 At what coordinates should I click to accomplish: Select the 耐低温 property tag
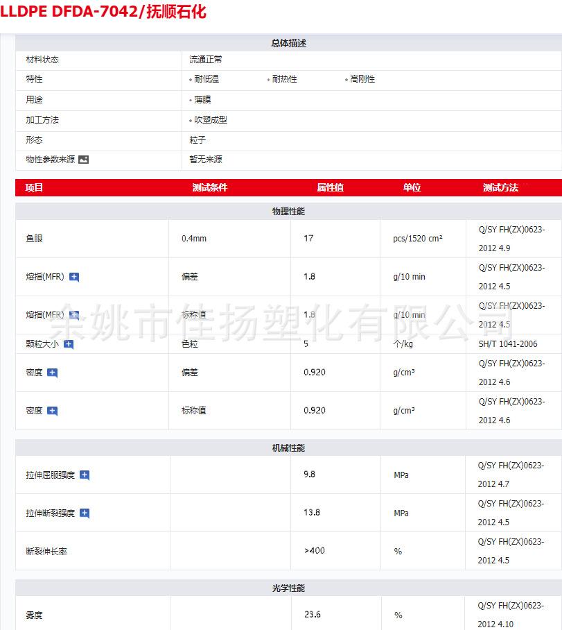(x=207, y=79)
